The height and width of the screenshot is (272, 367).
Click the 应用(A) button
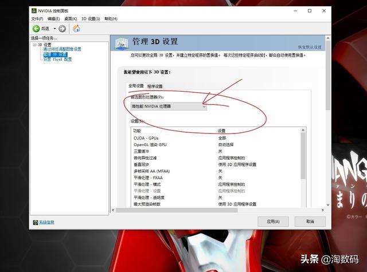click(273, 222)
